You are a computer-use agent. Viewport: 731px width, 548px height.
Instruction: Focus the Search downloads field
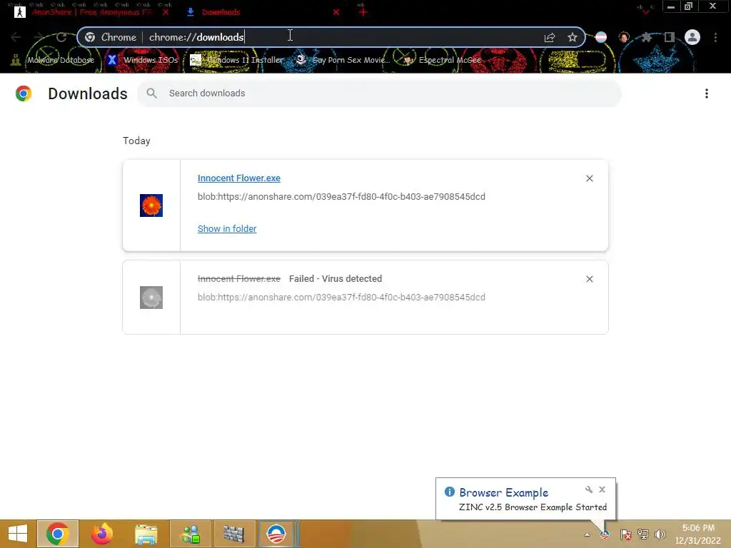coord(379,93)
